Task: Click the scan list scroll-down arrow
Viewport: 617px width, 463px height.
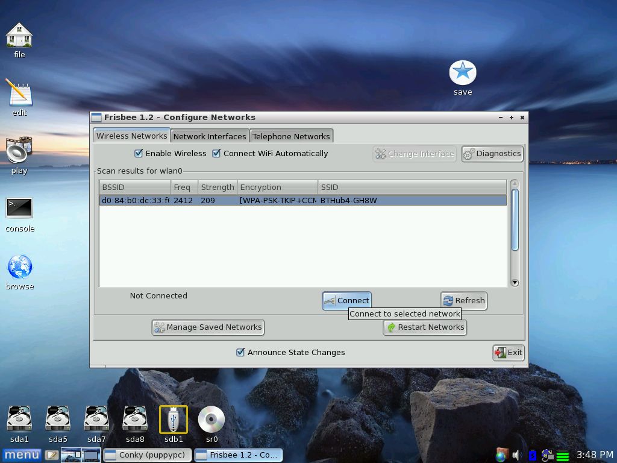Action: (x=515, y=283)
